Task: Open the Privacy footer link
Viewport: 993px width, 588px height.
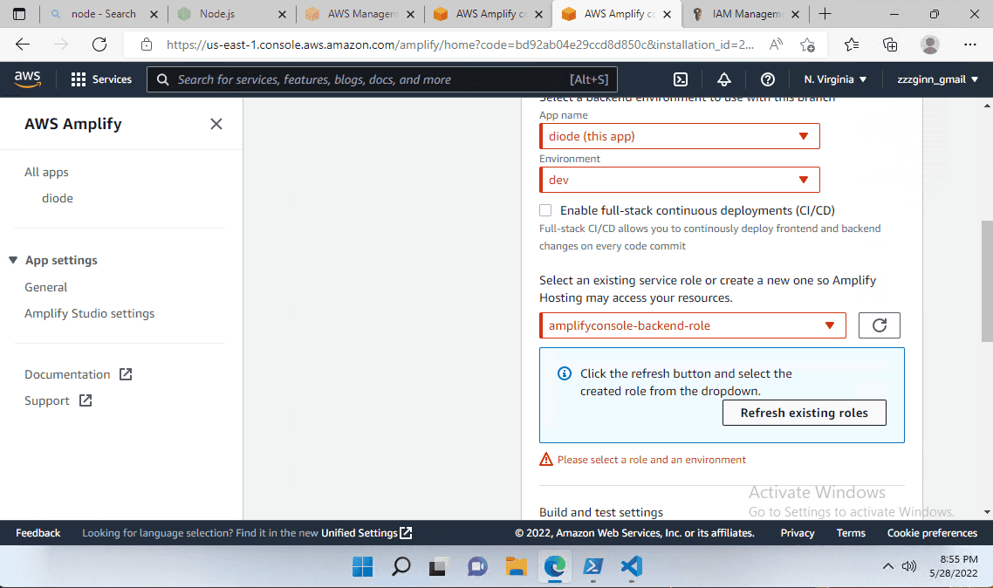Action: click(x=798, y=533)
